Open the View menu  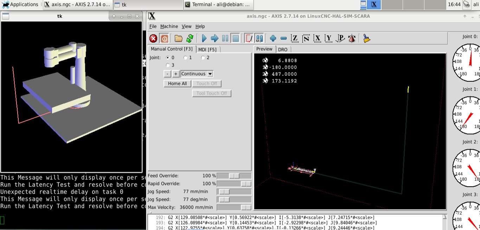click(187, 26)
